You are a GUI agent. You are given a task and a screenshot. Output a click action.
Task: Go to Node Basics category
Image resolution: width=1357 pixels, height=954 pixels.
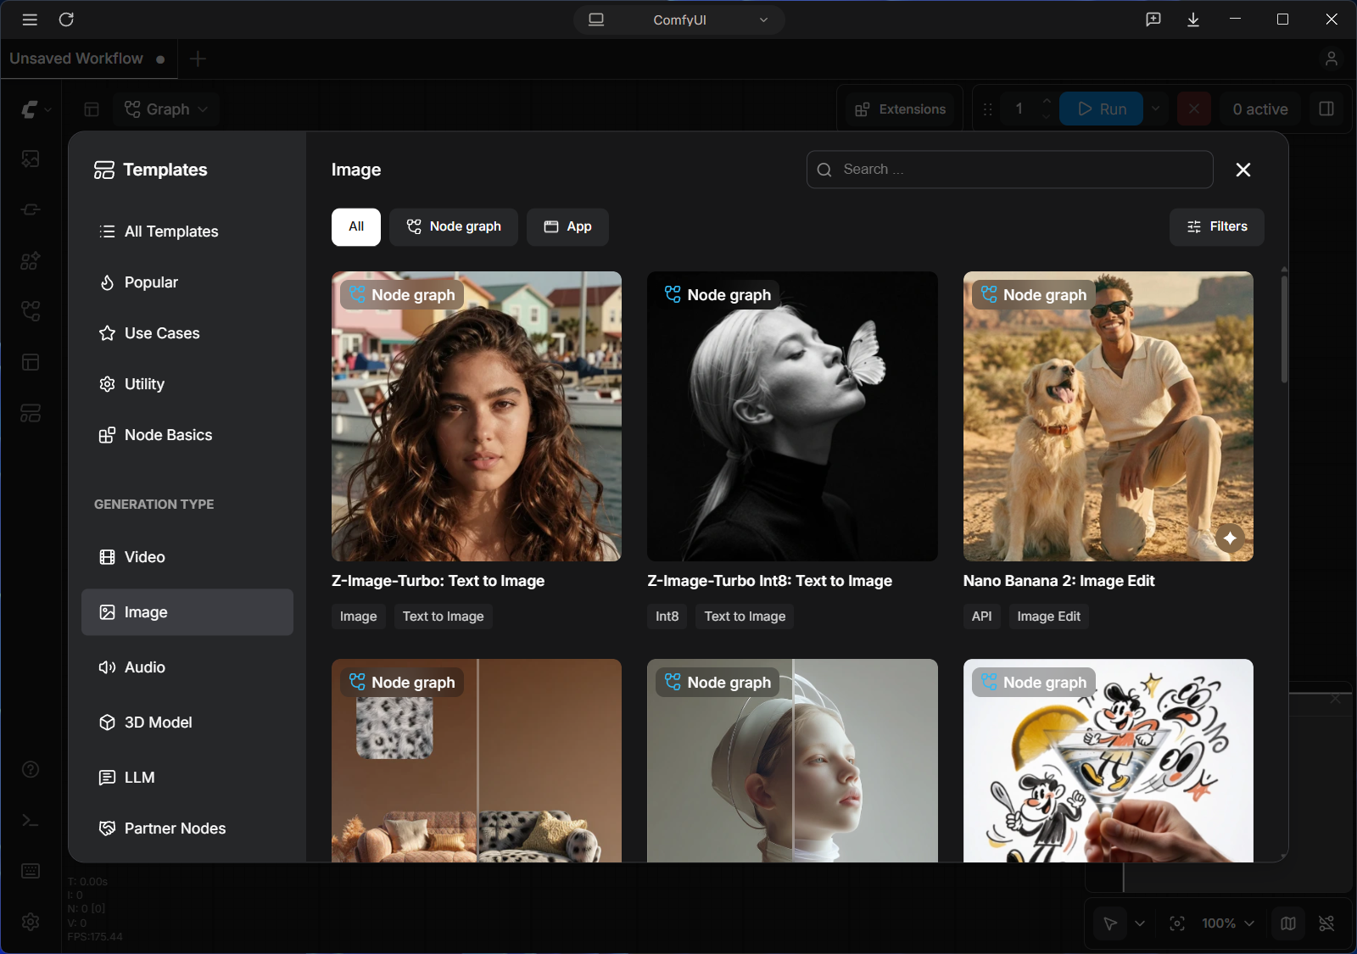tap(187, 435)
